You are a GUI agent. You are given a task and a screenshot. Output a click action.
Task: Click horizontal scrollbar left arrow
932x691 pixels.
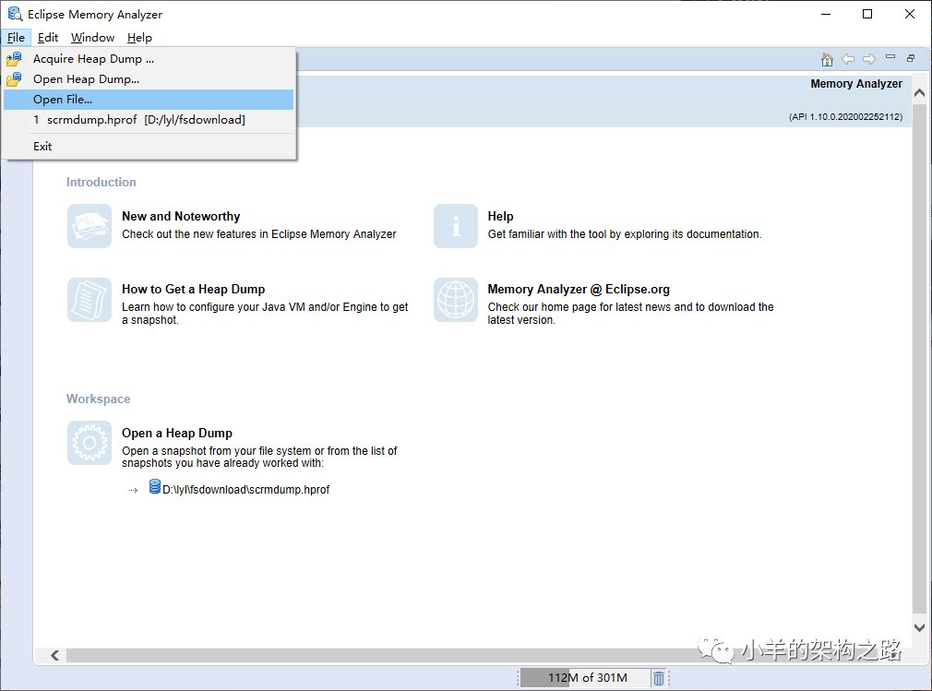[x=54, y=655]
